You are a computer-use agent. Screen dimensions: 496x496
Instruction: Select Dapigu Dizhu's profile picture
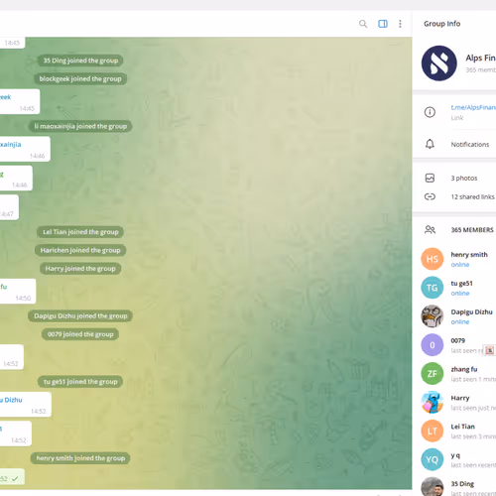[433, 316]
